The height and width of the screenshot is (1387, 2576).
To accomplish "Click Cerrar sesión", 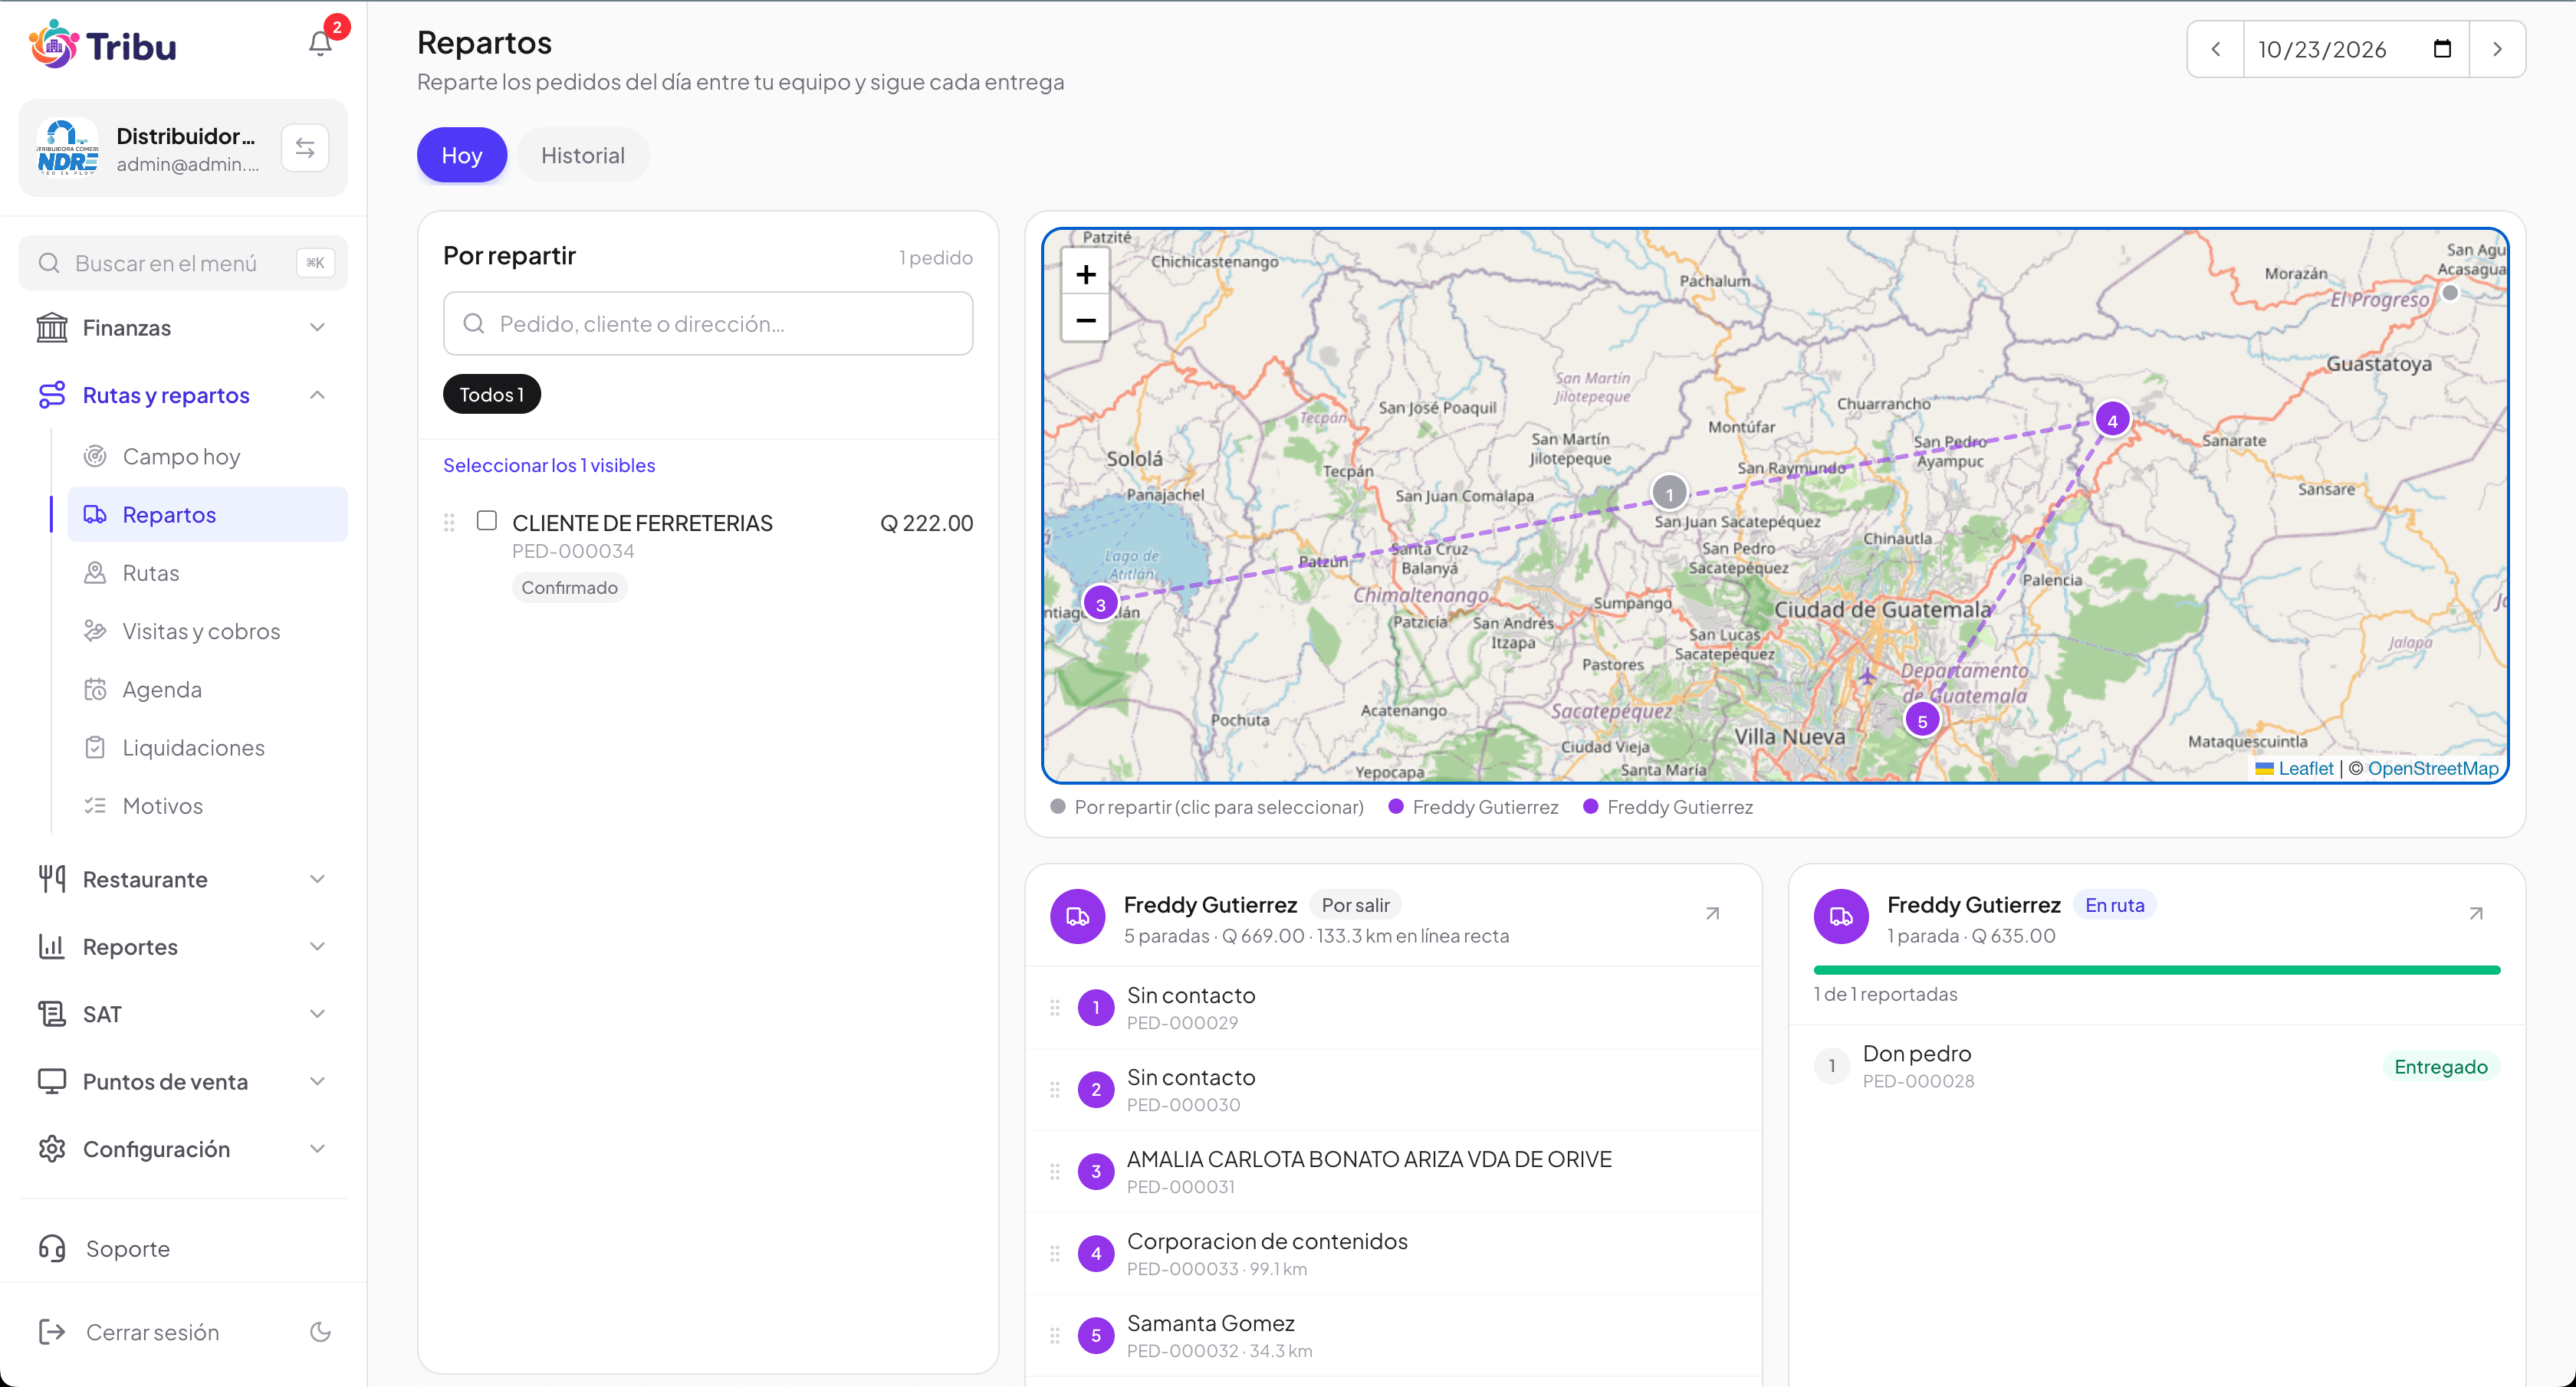I will pyautogui.click(x=152, y=1332).
